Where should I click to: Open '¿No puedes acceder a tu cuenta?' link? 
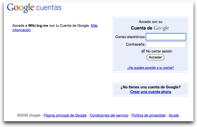150,68
